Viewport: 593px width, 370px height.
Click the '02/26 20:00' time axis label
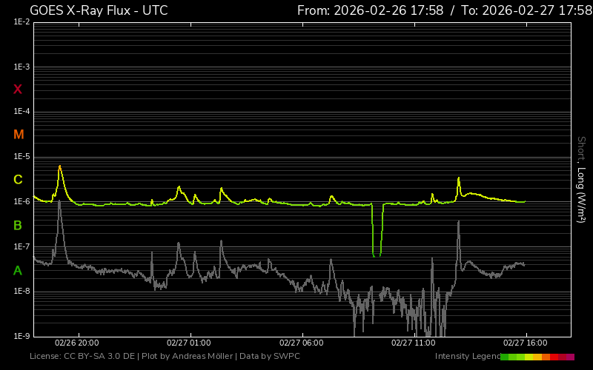[77, 343]
